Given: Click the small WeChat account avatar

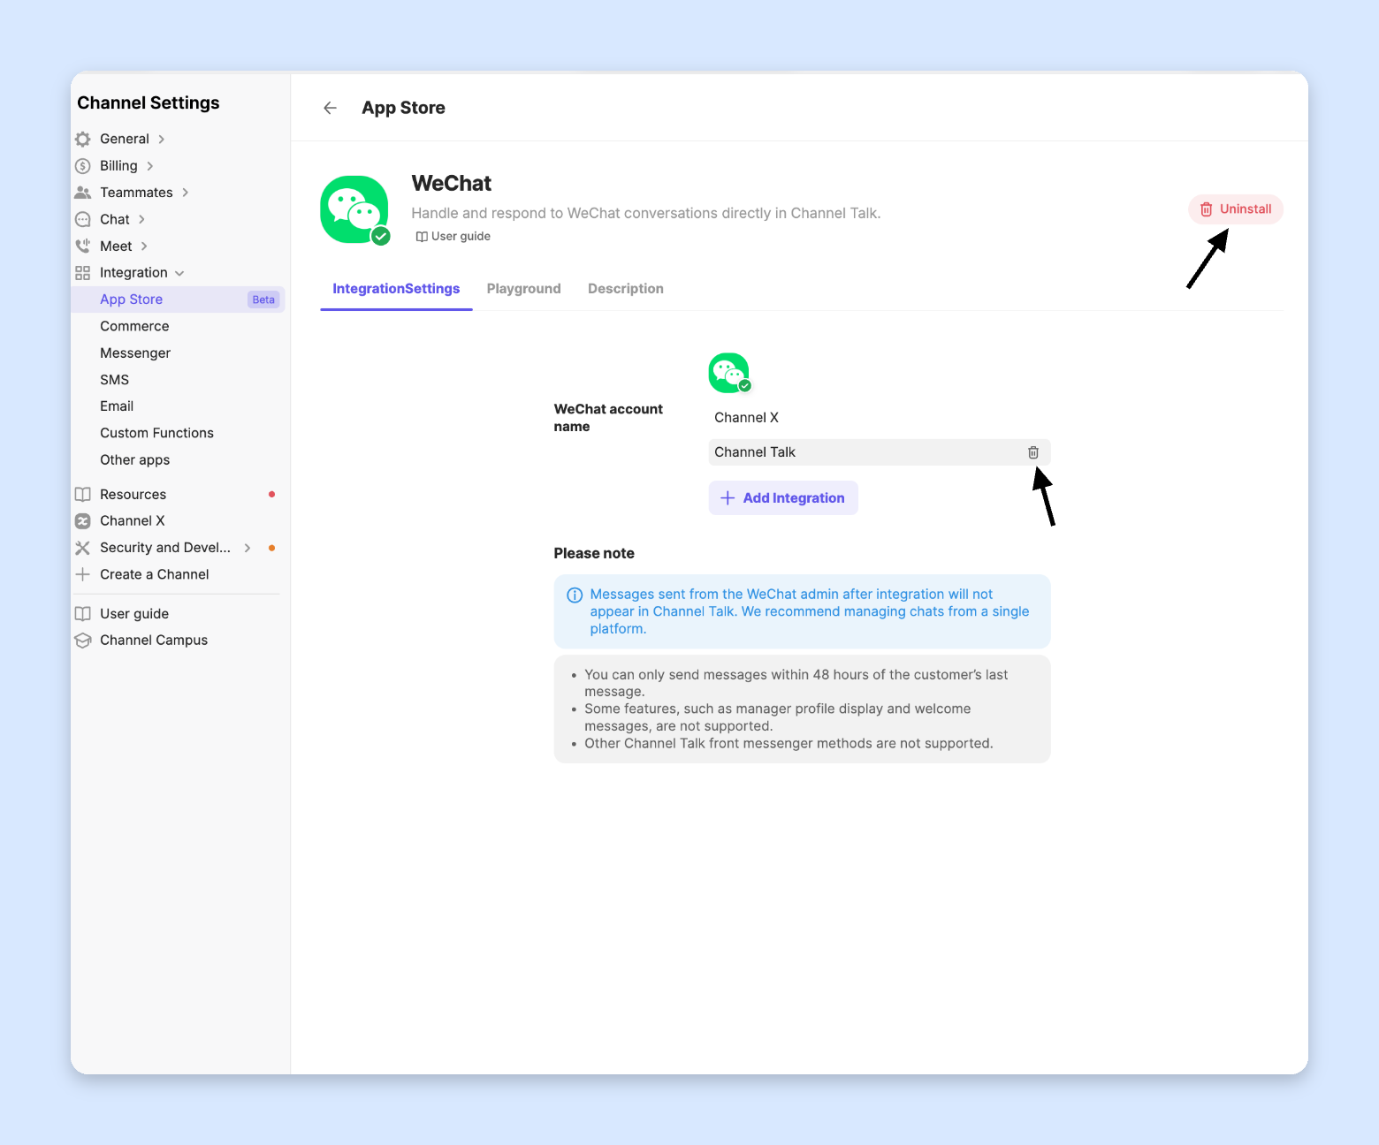Looking at the screenshot, I should (x=730, y=373).
